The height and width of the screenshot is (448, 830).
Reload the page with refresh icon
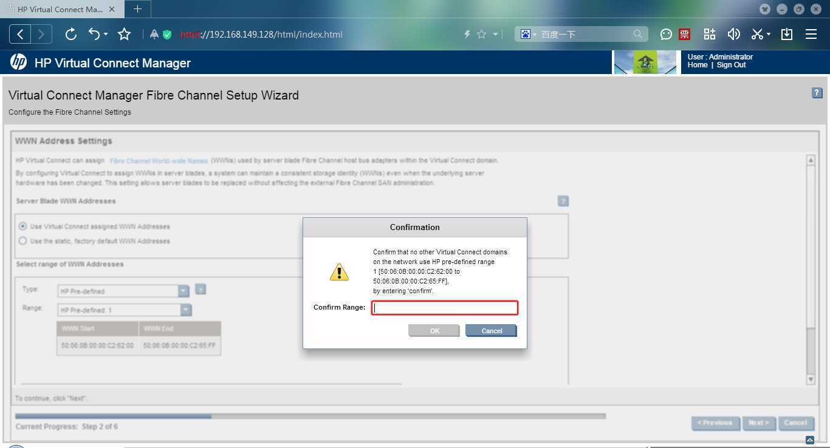pyautogui.click(x=70, y=34)
